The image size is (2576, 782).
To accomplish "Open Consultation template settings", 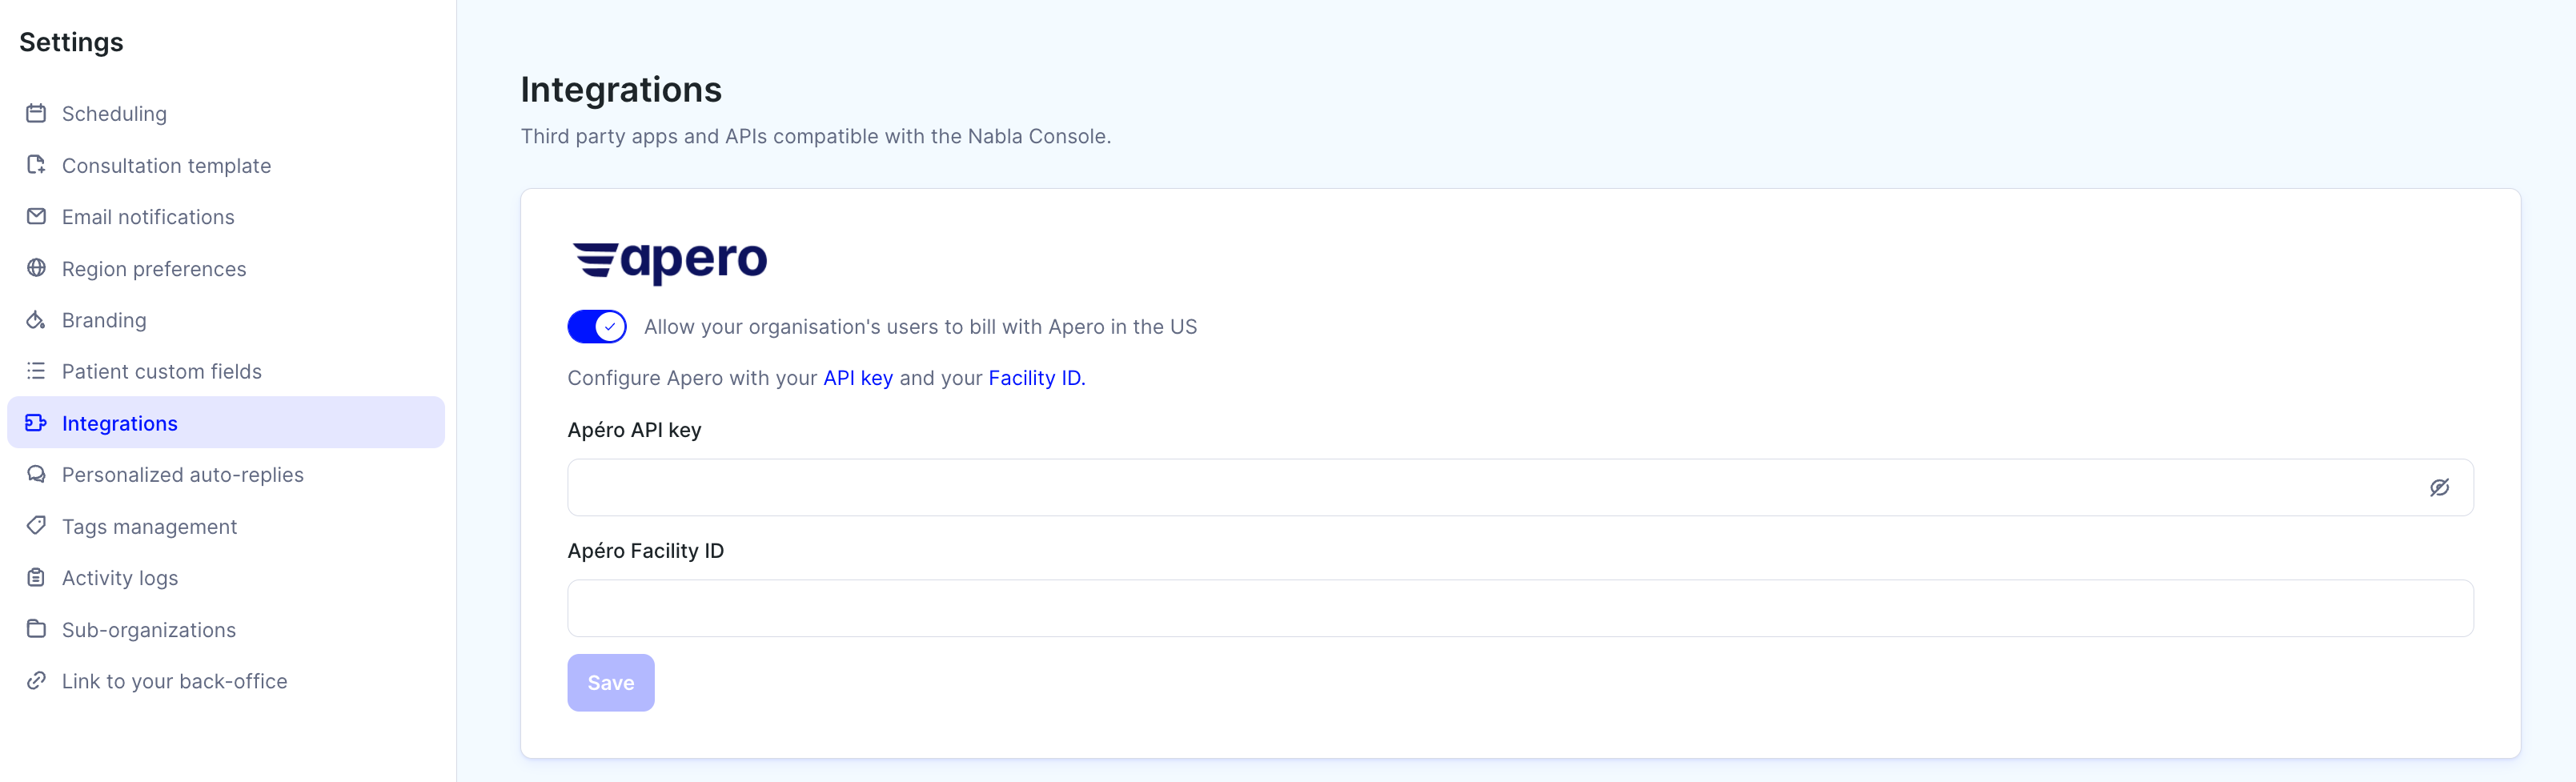I will (226, 165).
